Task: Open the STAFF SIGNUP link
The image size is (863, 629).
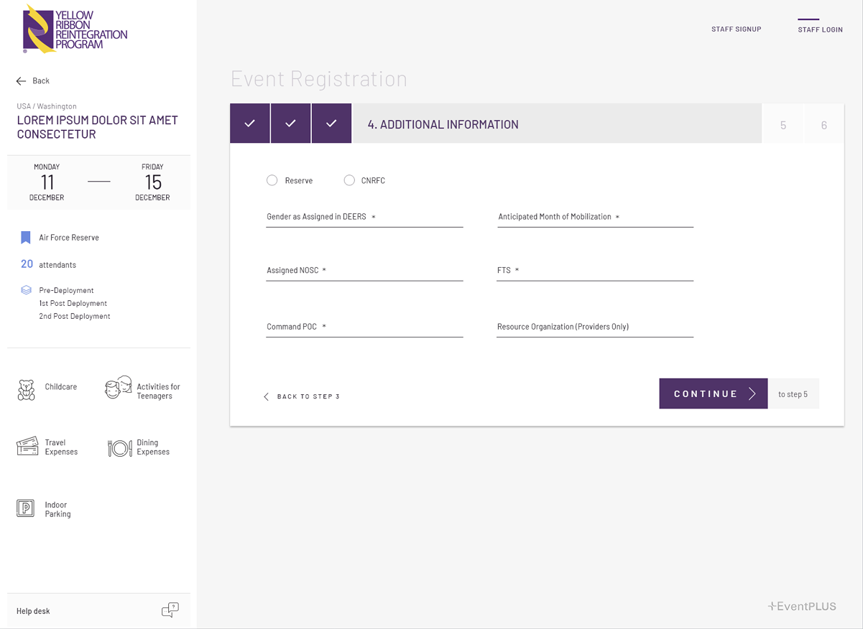Action: [737, 29]
